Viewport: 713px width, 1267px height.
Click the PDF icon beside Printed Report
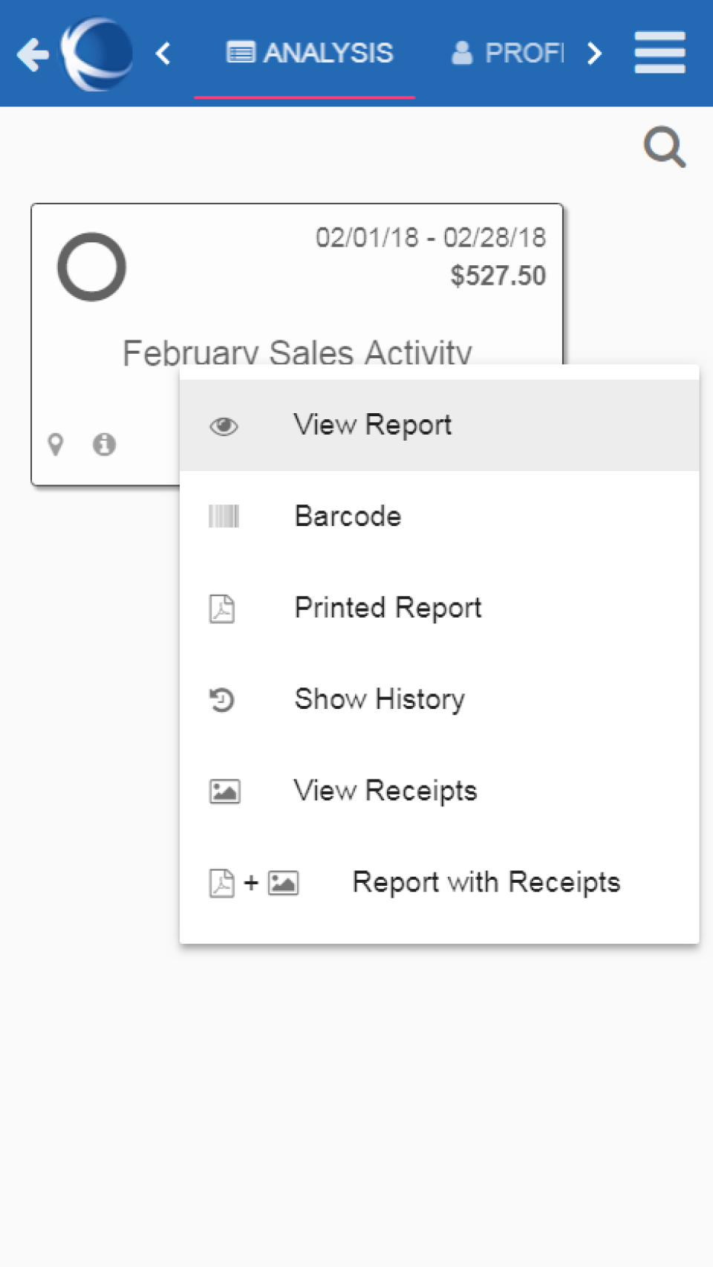click(x=222, y=609)
